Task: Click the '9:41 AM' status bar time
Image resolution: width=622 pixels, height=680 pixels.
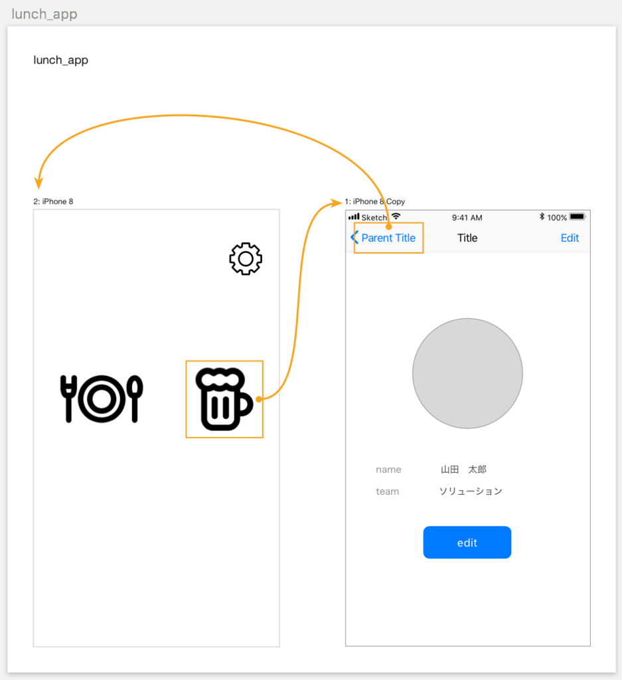Action: 467,217
